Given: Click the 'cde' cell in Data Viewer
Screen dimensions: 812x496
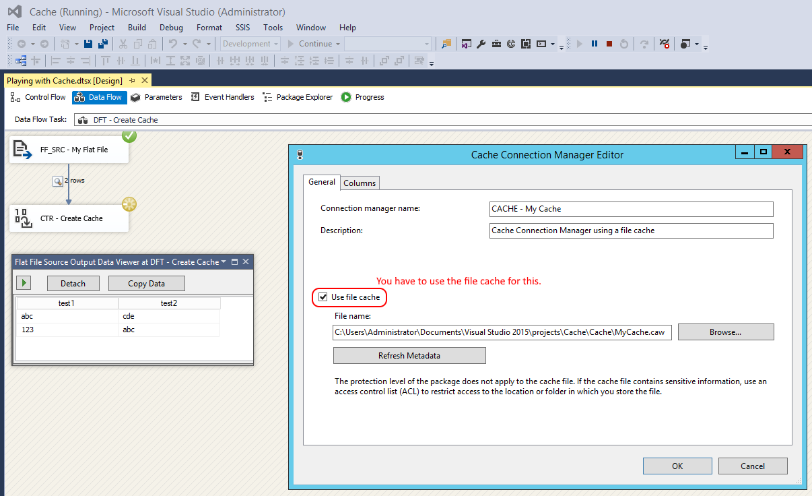Looking at the screenshot, I should click(x=169, y=316).
